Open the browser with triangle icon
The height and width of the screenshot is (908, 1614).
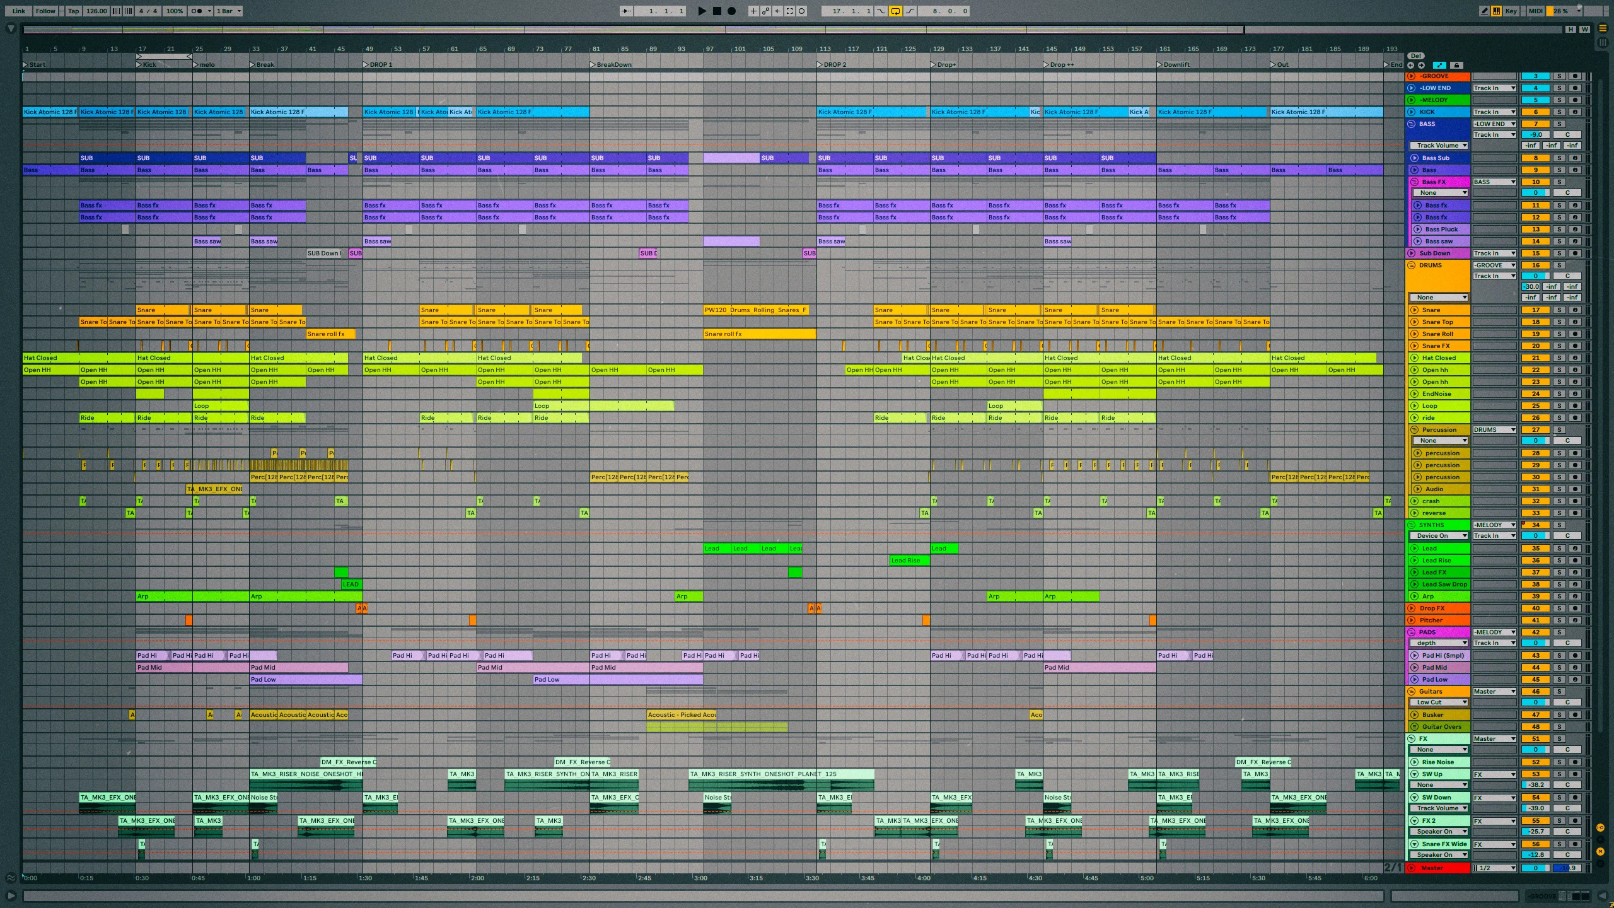11,28
